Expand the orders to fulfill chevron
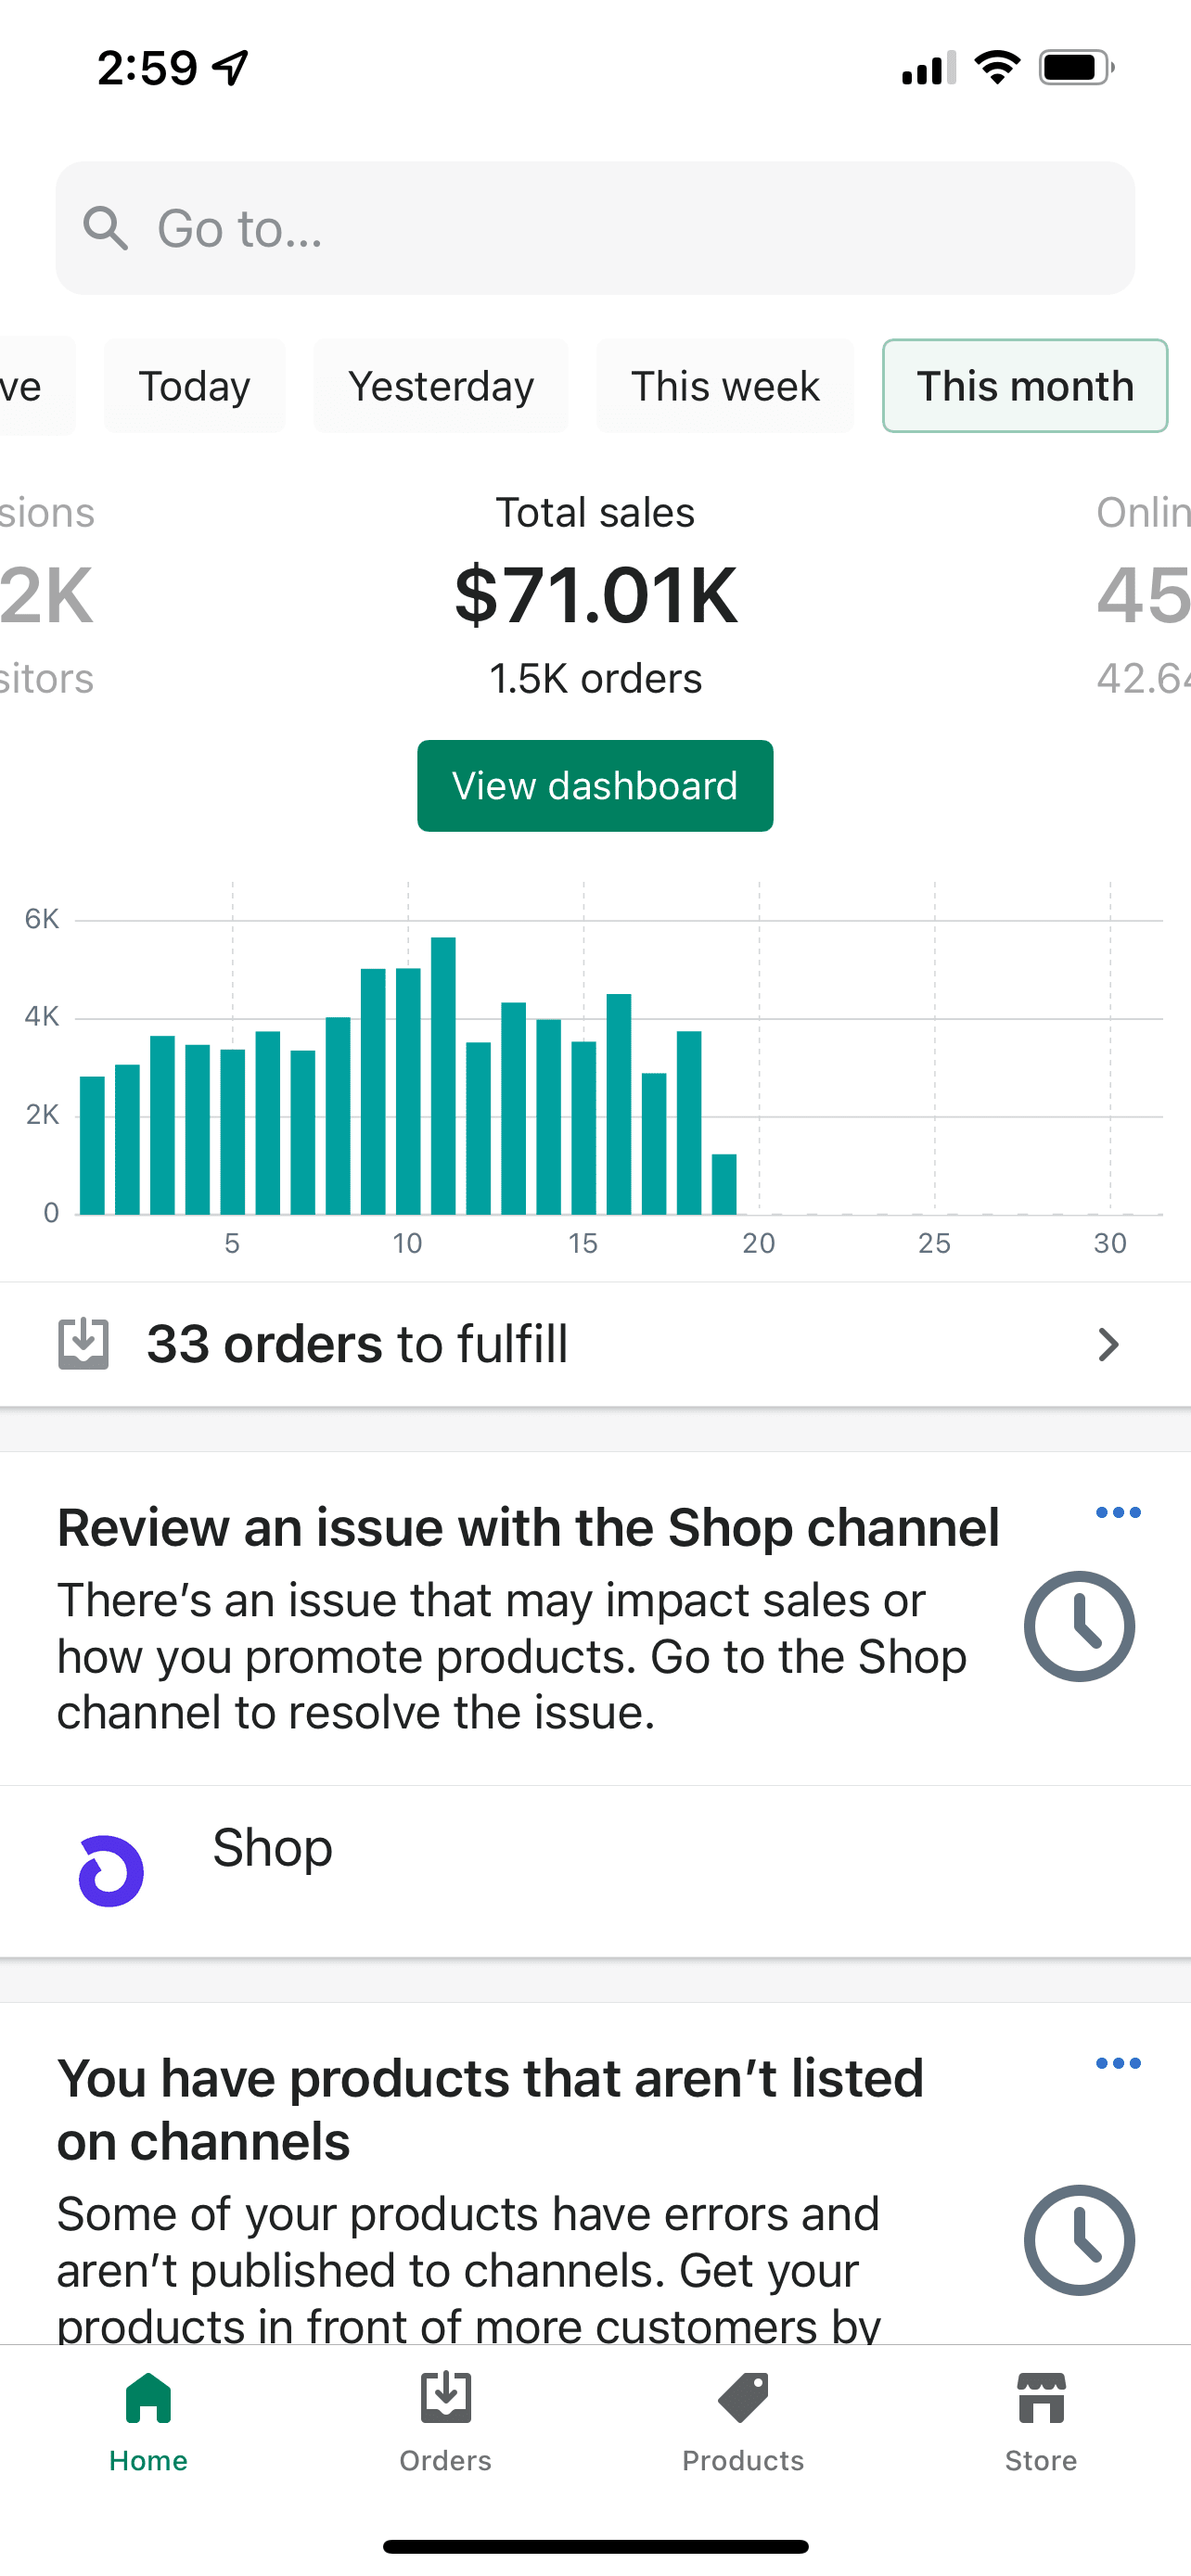The width and height of the screenshot is (1191, 2576). tap(1107, 1344)
